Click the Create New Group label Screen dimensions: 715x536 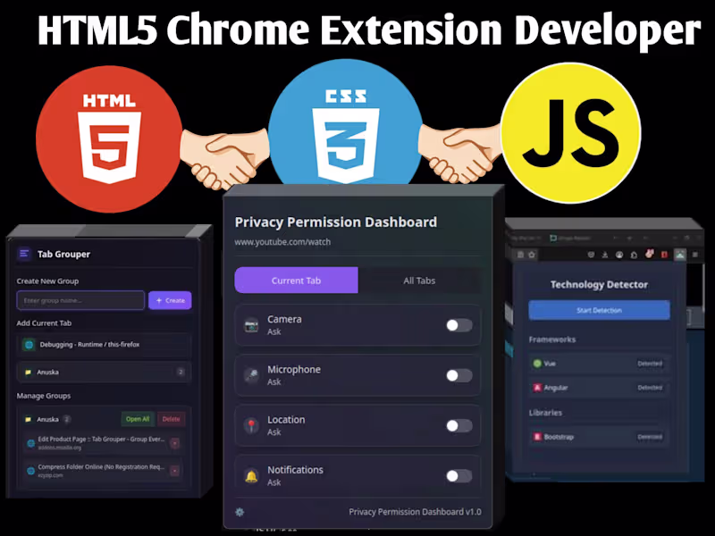pos(48,281)
